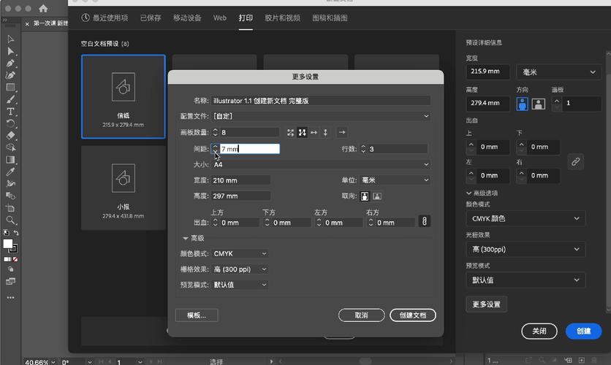Switch to the 已保存 tab
Screen dimensions: 611x365
[x=151, y=18]
